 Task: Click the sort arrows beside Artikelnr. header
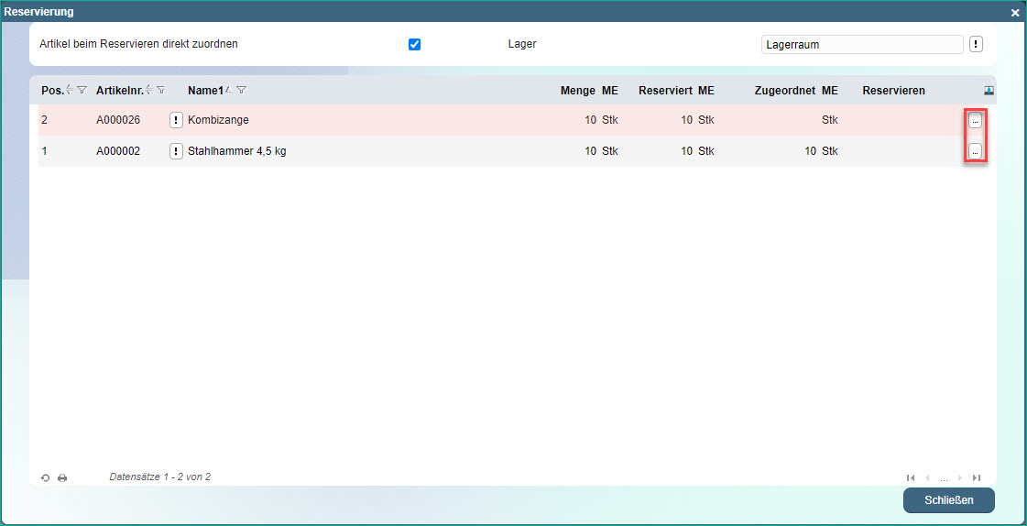point(149,90)
